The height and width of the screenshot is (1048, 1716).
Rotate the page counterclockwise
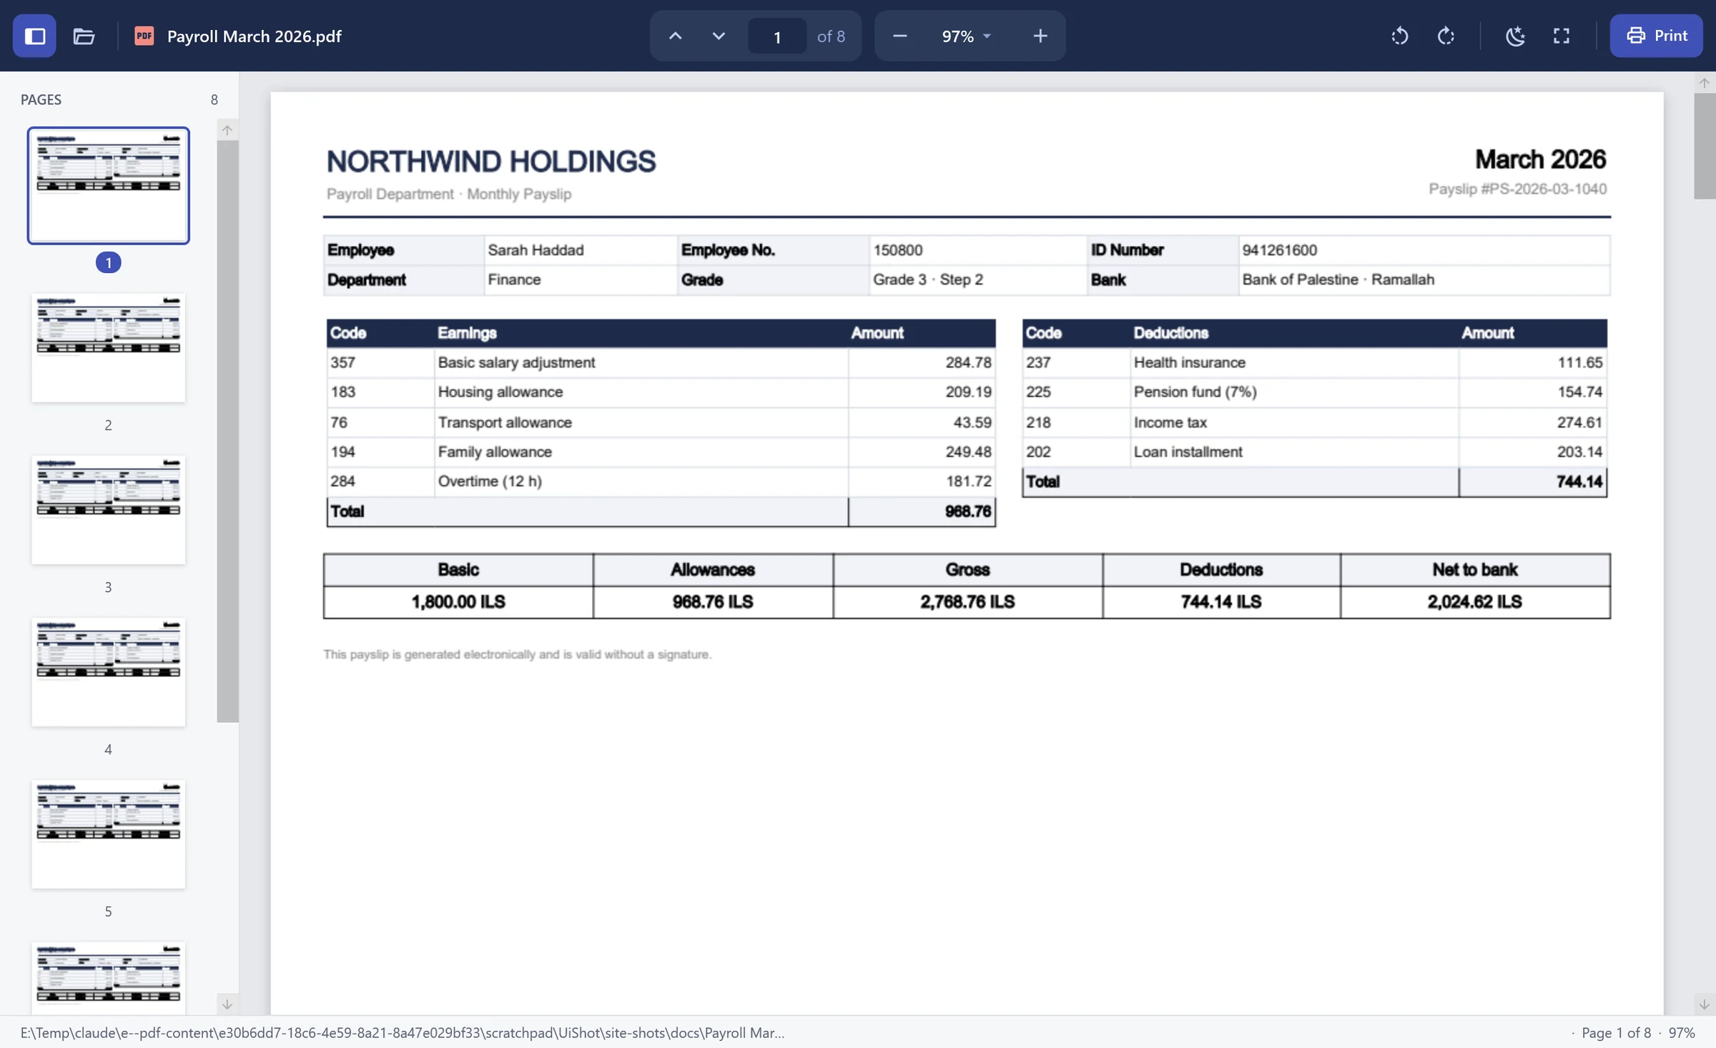click(1400, 36)
